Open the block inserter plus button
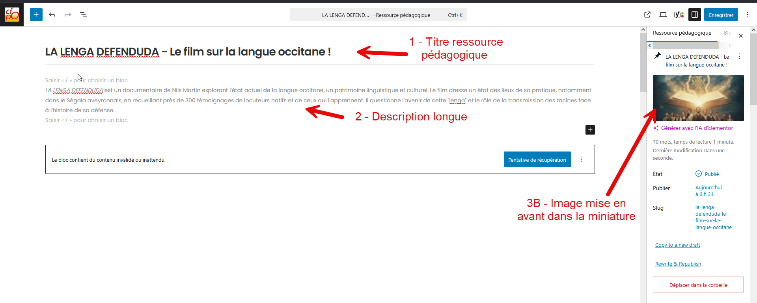The image size is (757, 303). tap(36, 15)
